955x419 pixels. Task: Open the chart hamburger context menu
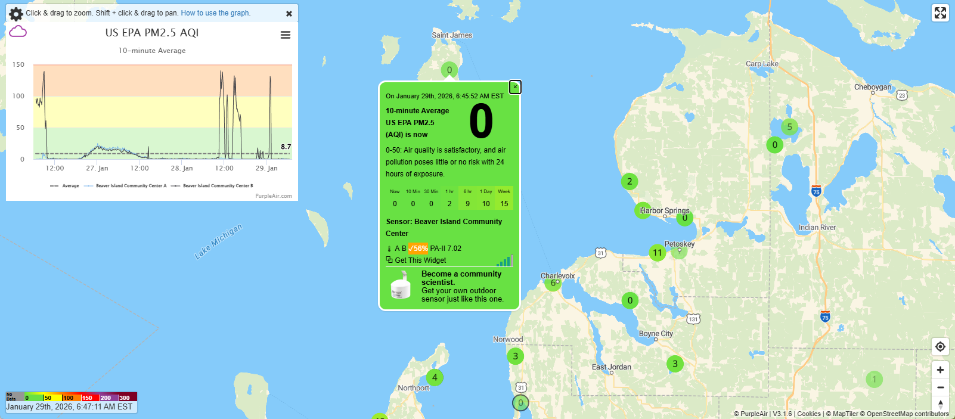(286, 35)
